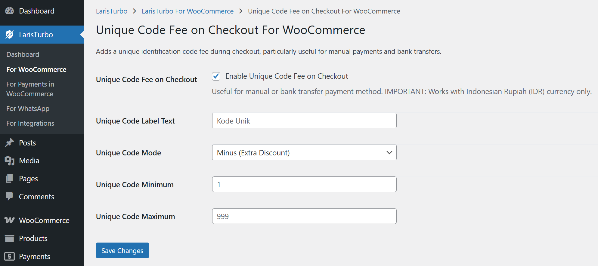Image resolution: width=598 pixels, height=266 pixels.
Task: Click the Media library icon
Action: point(9,161)
